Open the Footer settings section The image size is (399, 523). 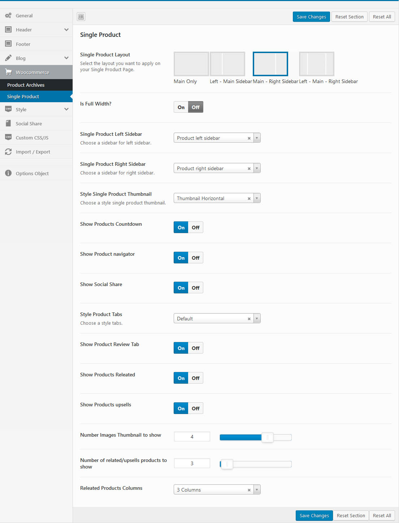click(23, 44)
